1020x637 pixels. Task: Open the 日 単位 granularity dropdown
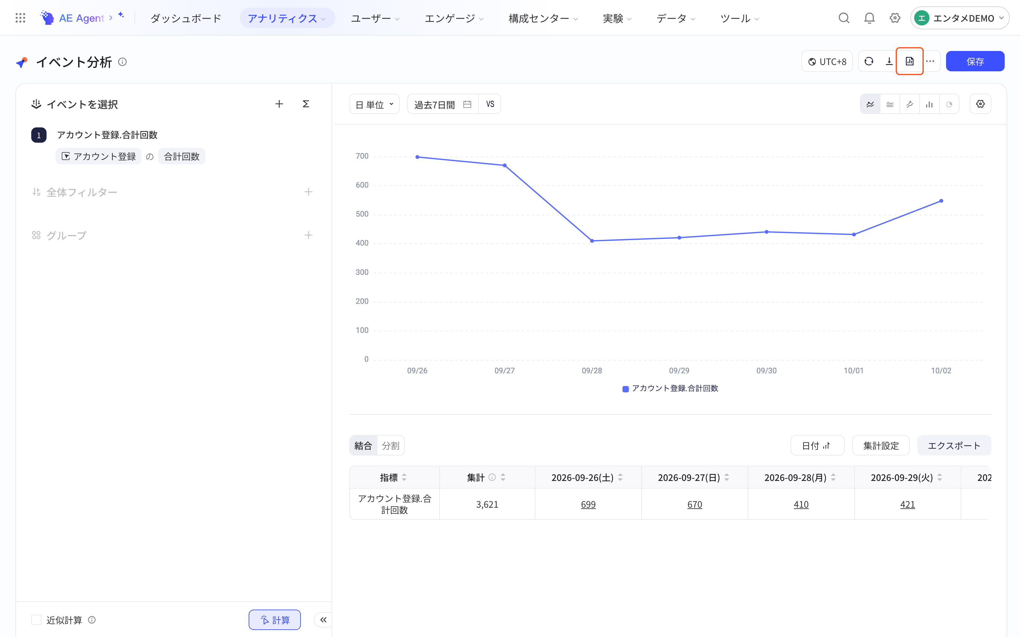click(x=374, y=104)
